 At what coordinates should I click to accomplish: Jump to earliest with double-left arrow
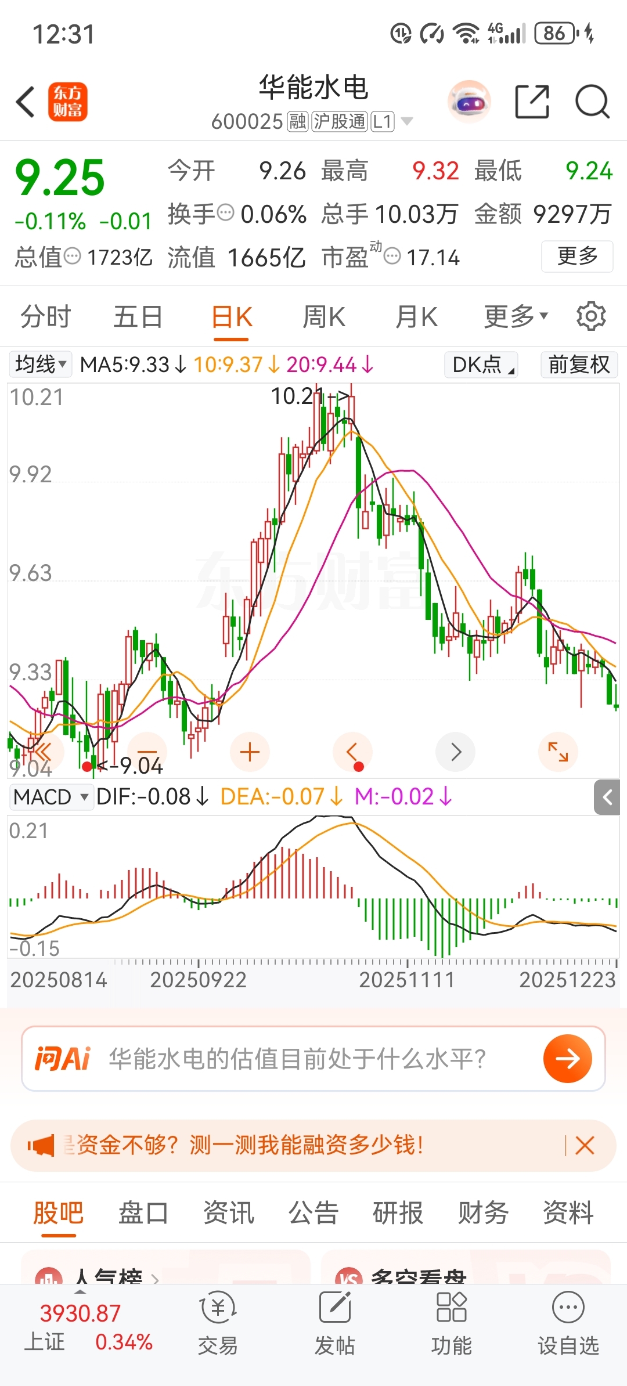pyautogui.click(x=43, y=752)
